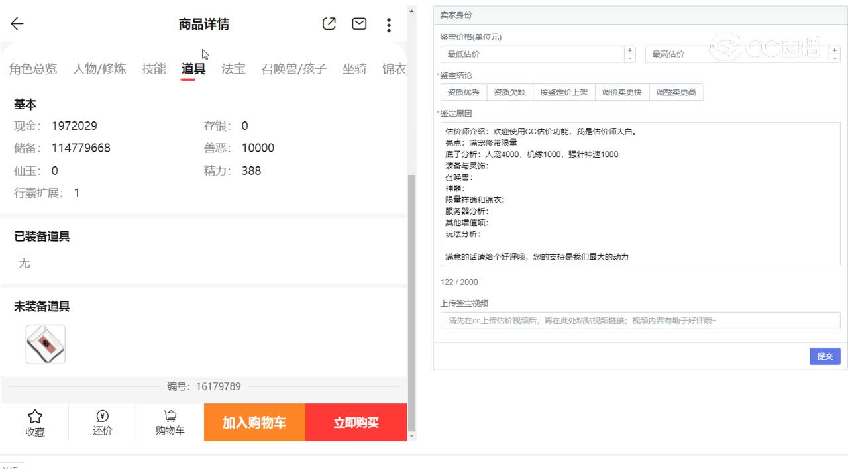Open the three-dot more options menu
Viewport: 848px width, 469px height.
[x=389, y=25]
